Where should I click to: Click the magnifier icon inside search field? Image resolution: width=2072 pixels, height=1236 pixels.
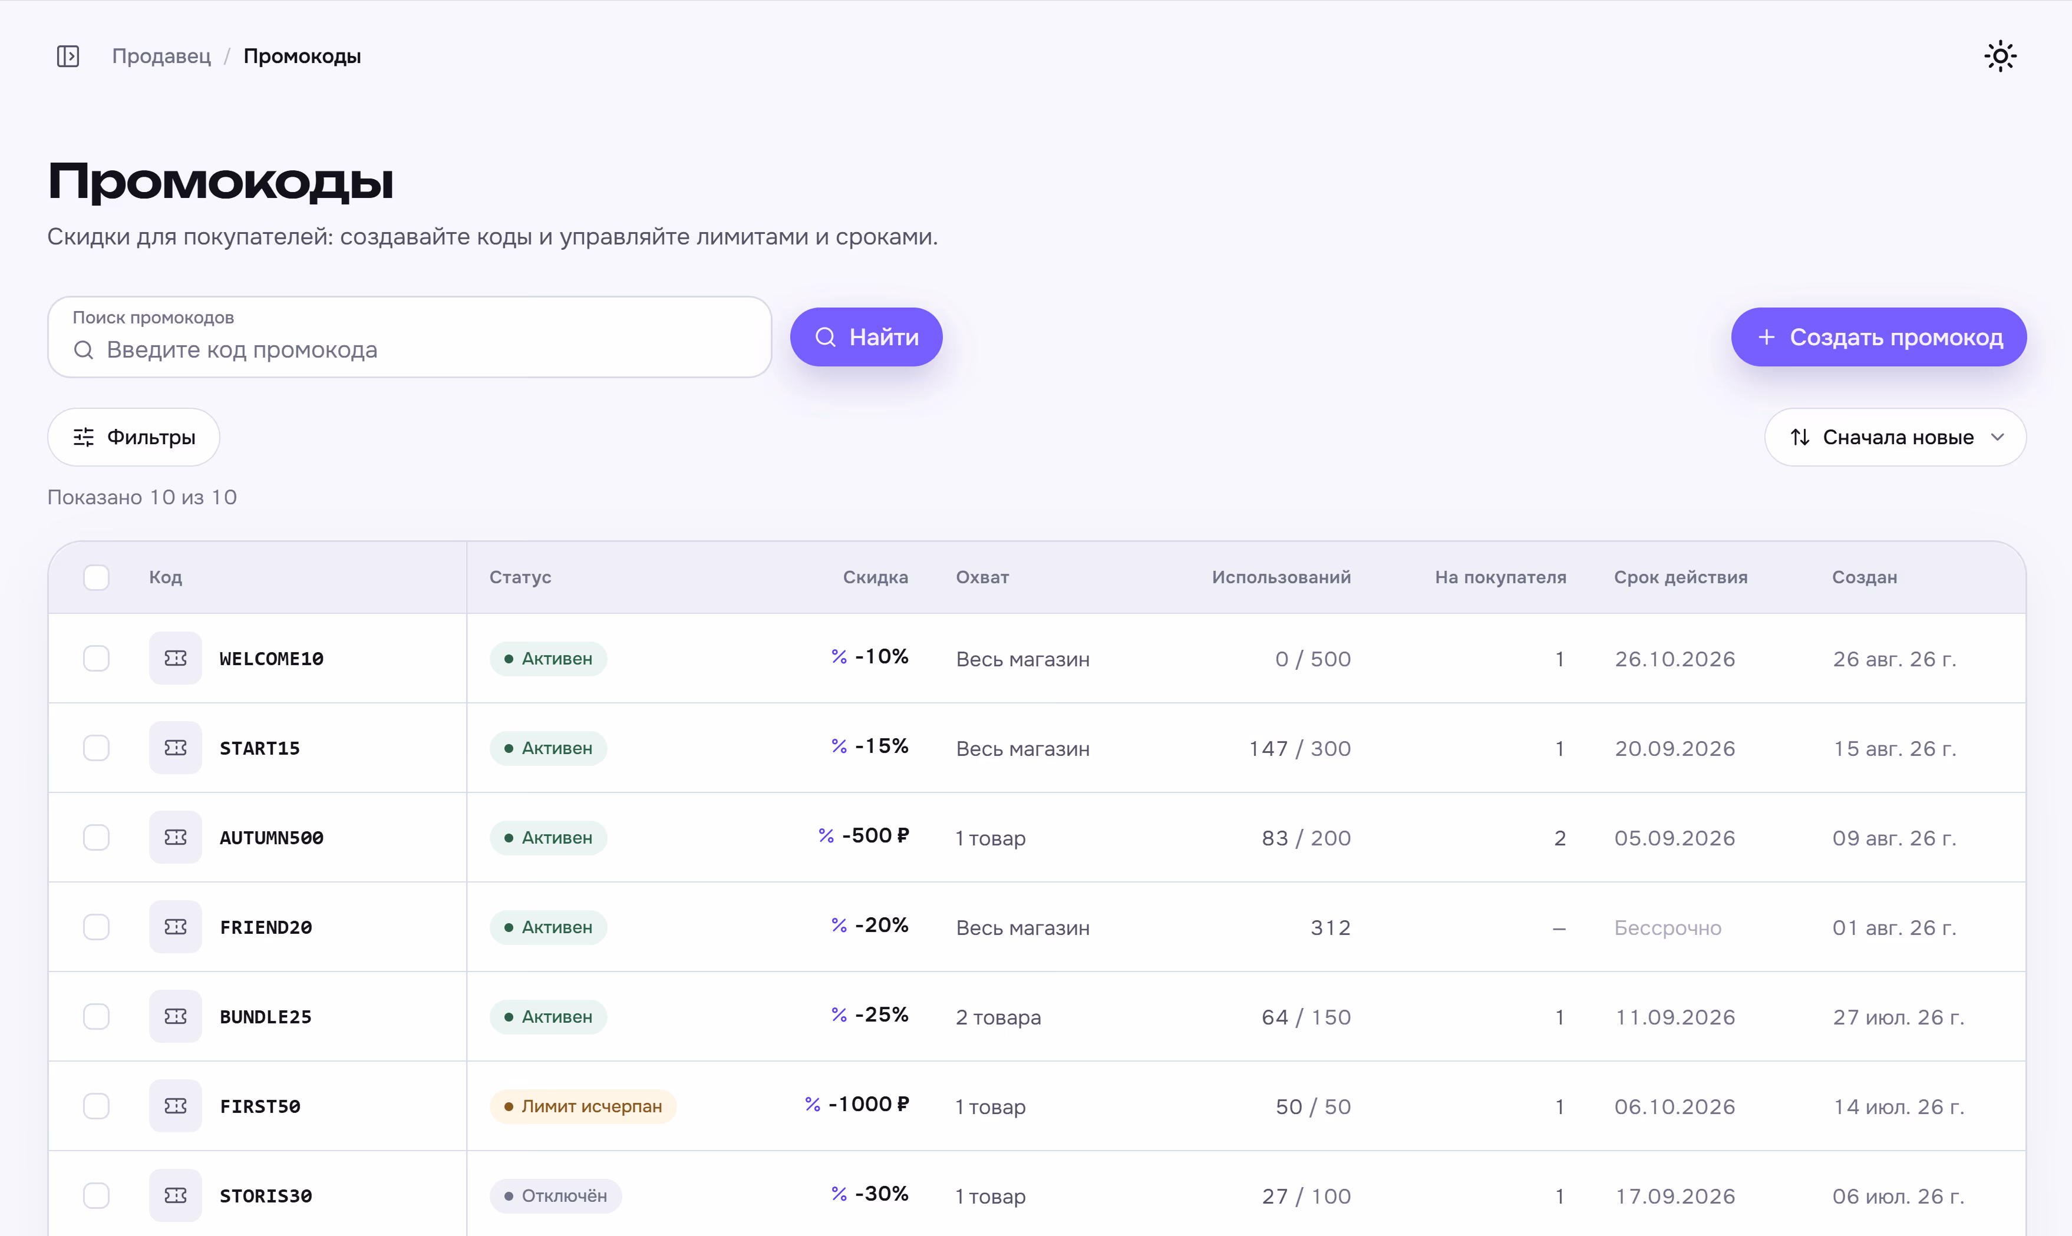83,350
